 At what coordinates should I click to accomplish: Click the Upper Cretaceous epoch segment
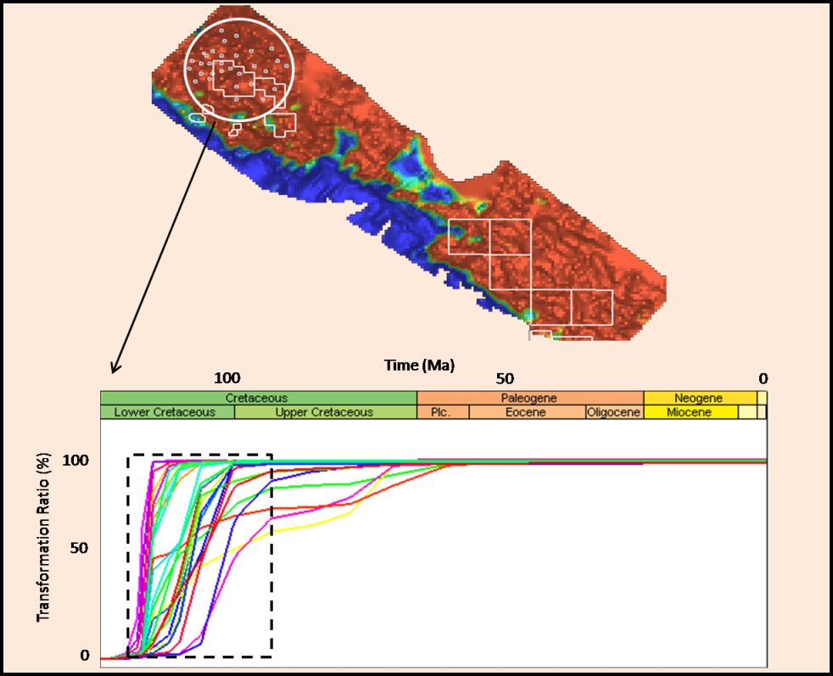(x=324, y=412)
